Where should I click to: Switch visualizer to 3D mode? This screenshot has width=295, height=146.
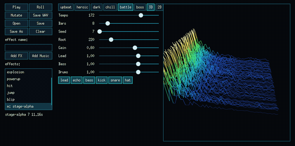pos(151,7)
